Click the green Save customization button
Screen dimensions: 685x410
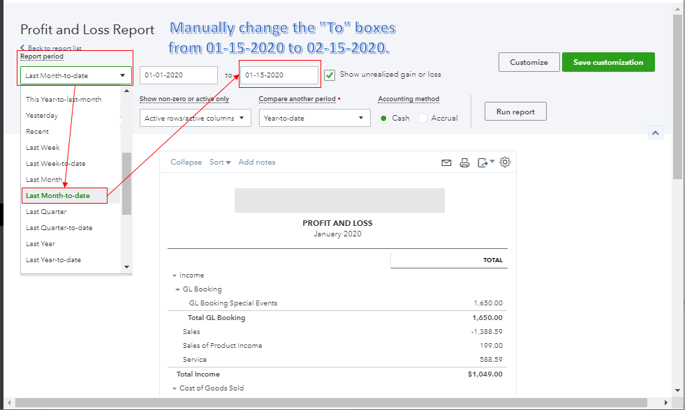tap(607, 62)
